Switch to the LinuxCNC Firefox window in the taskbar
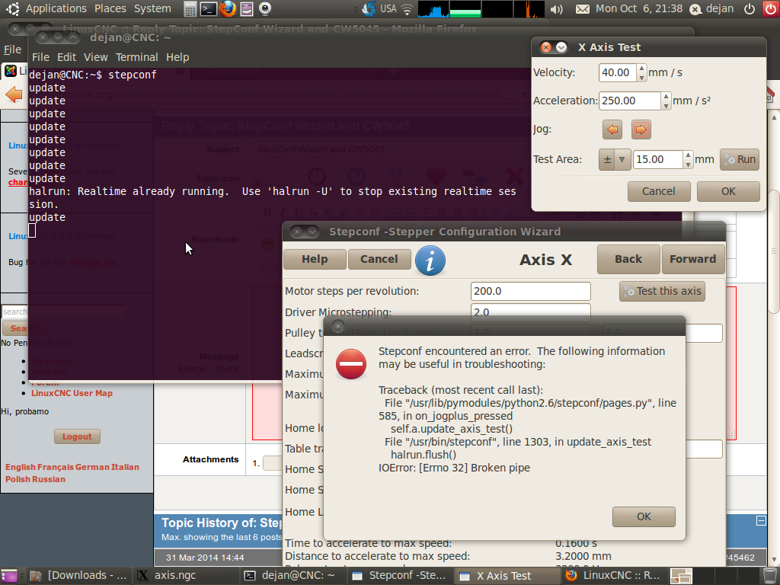Screen dimensions: 780x585 point(615,576)
